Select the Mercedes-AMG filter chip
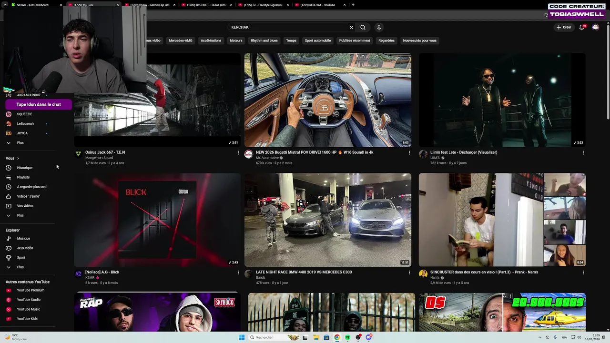610x343 pixels. tap(181, 40)
